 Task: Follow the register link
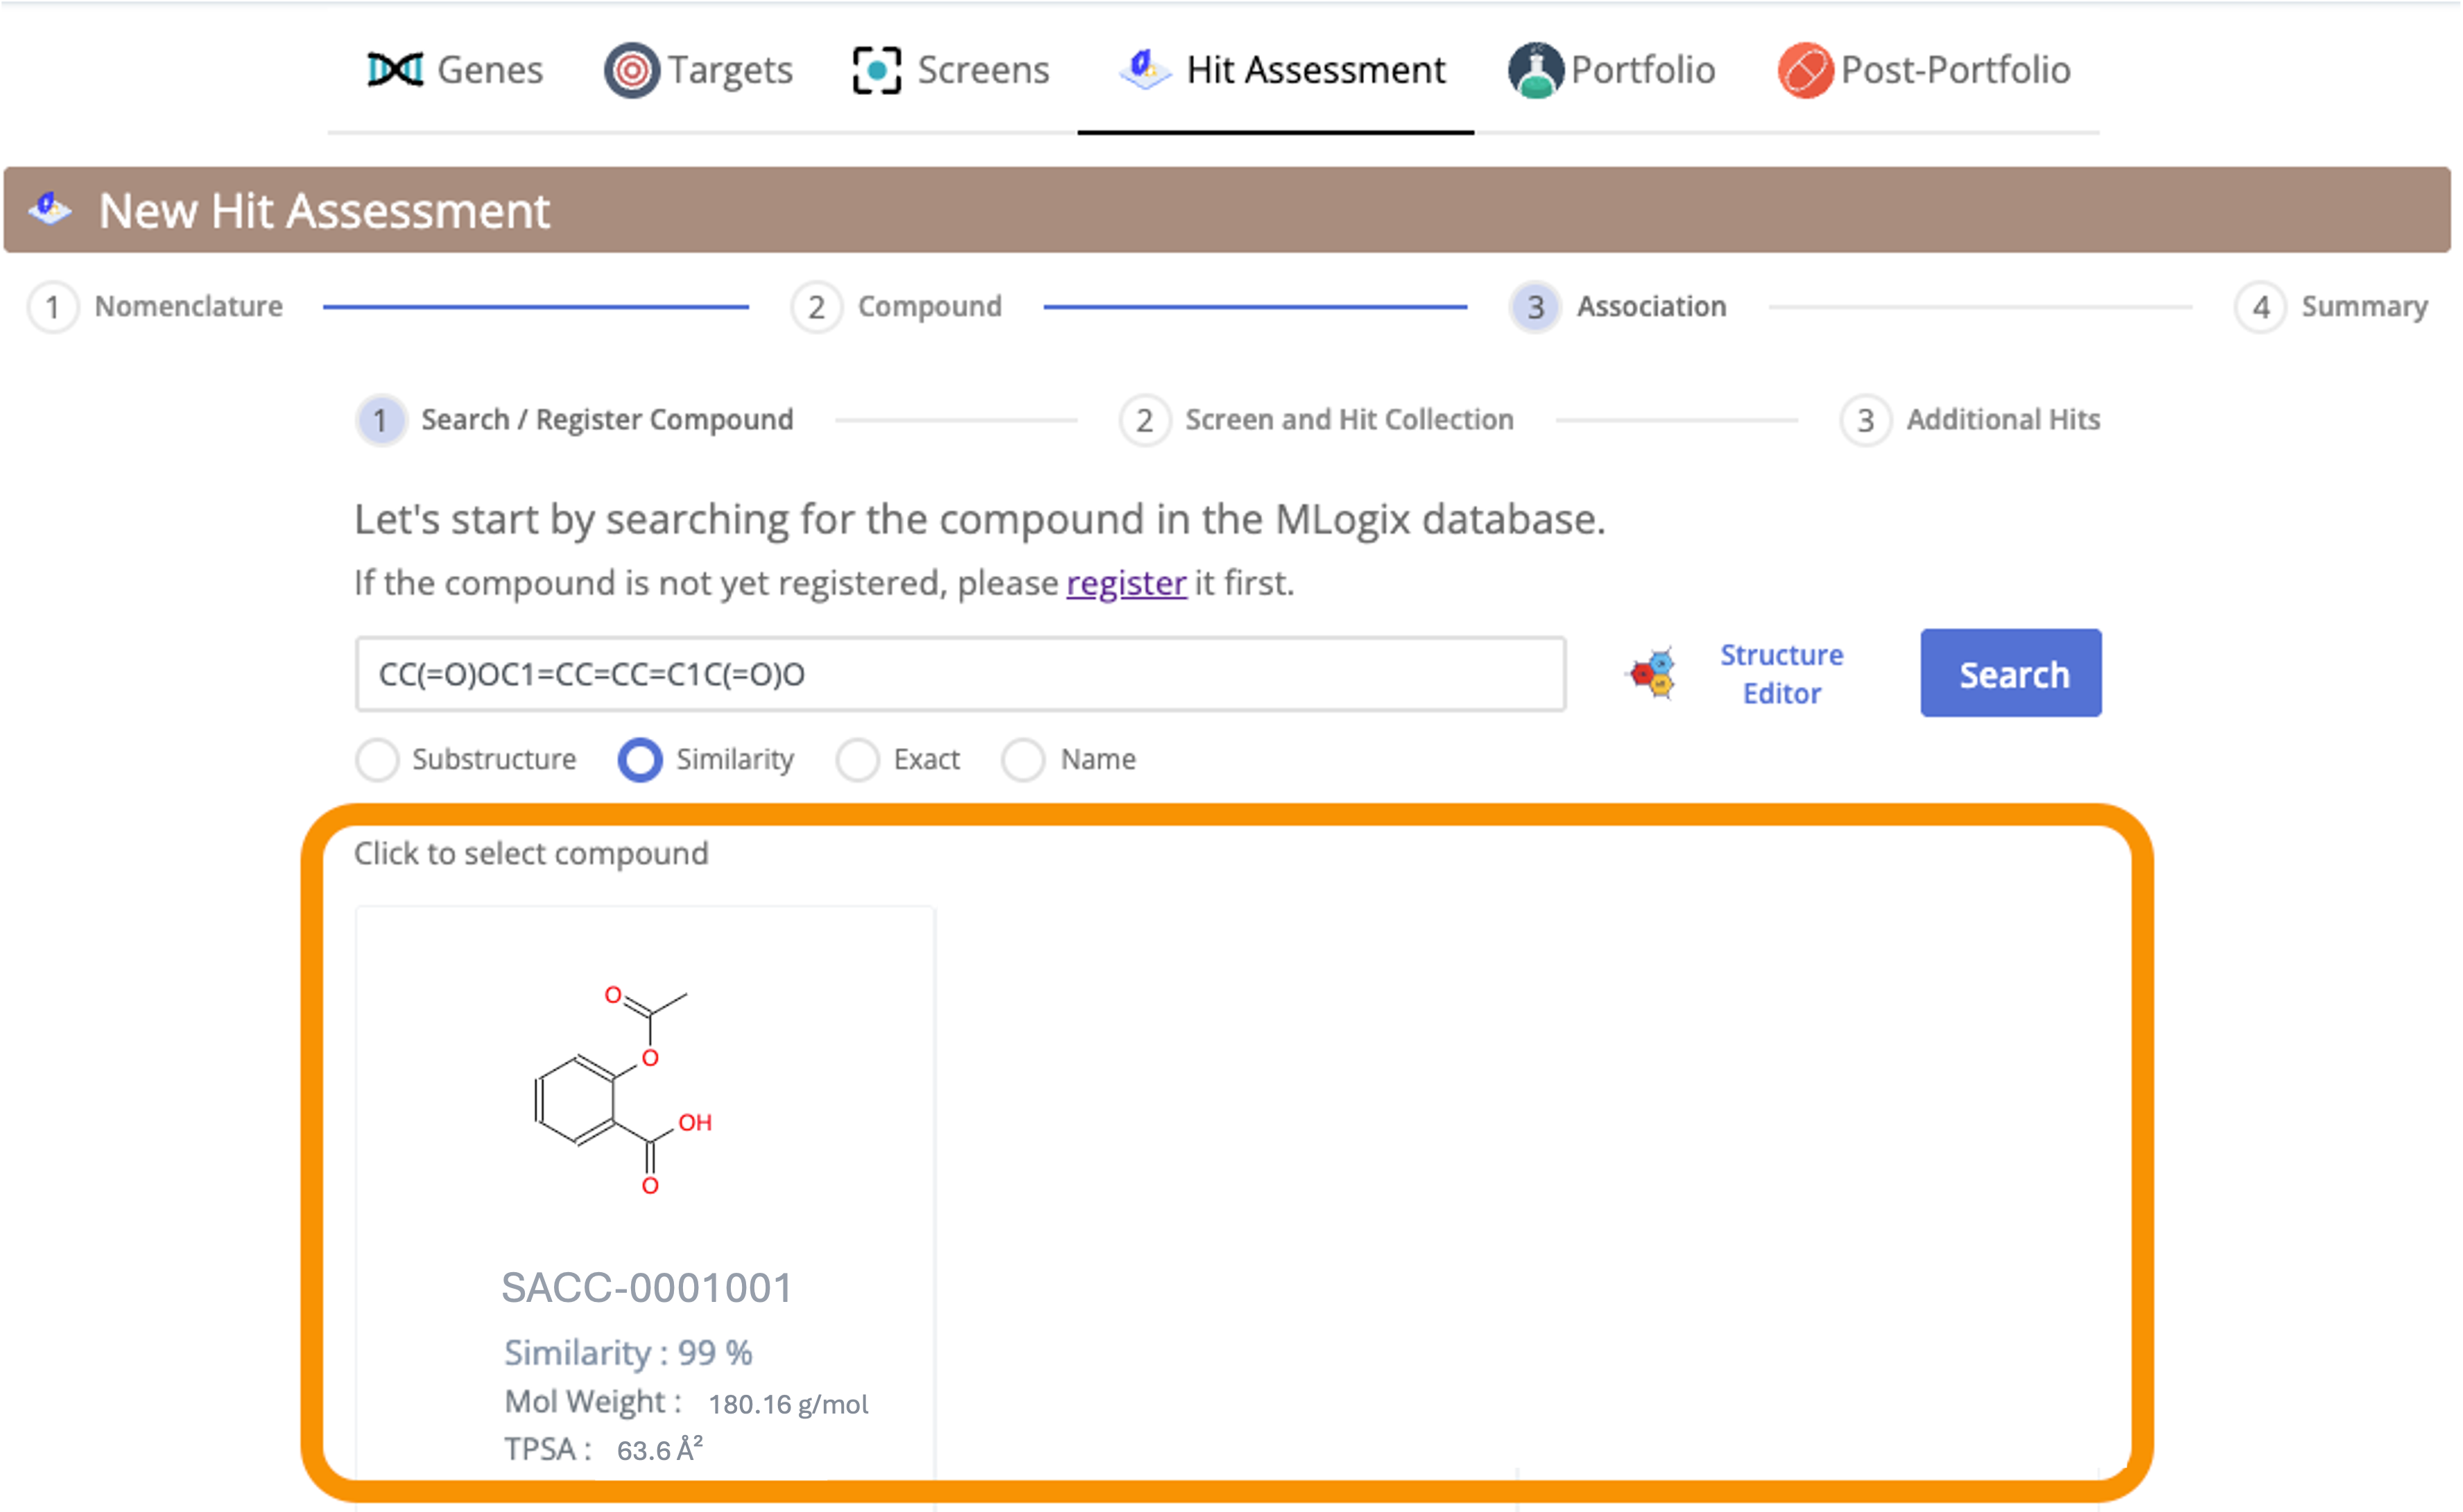[x=1126, y=583]
